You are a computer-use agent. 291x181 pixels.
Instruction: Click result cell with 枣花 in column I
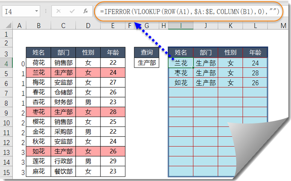pyautogui.click(x=181, y=73)
